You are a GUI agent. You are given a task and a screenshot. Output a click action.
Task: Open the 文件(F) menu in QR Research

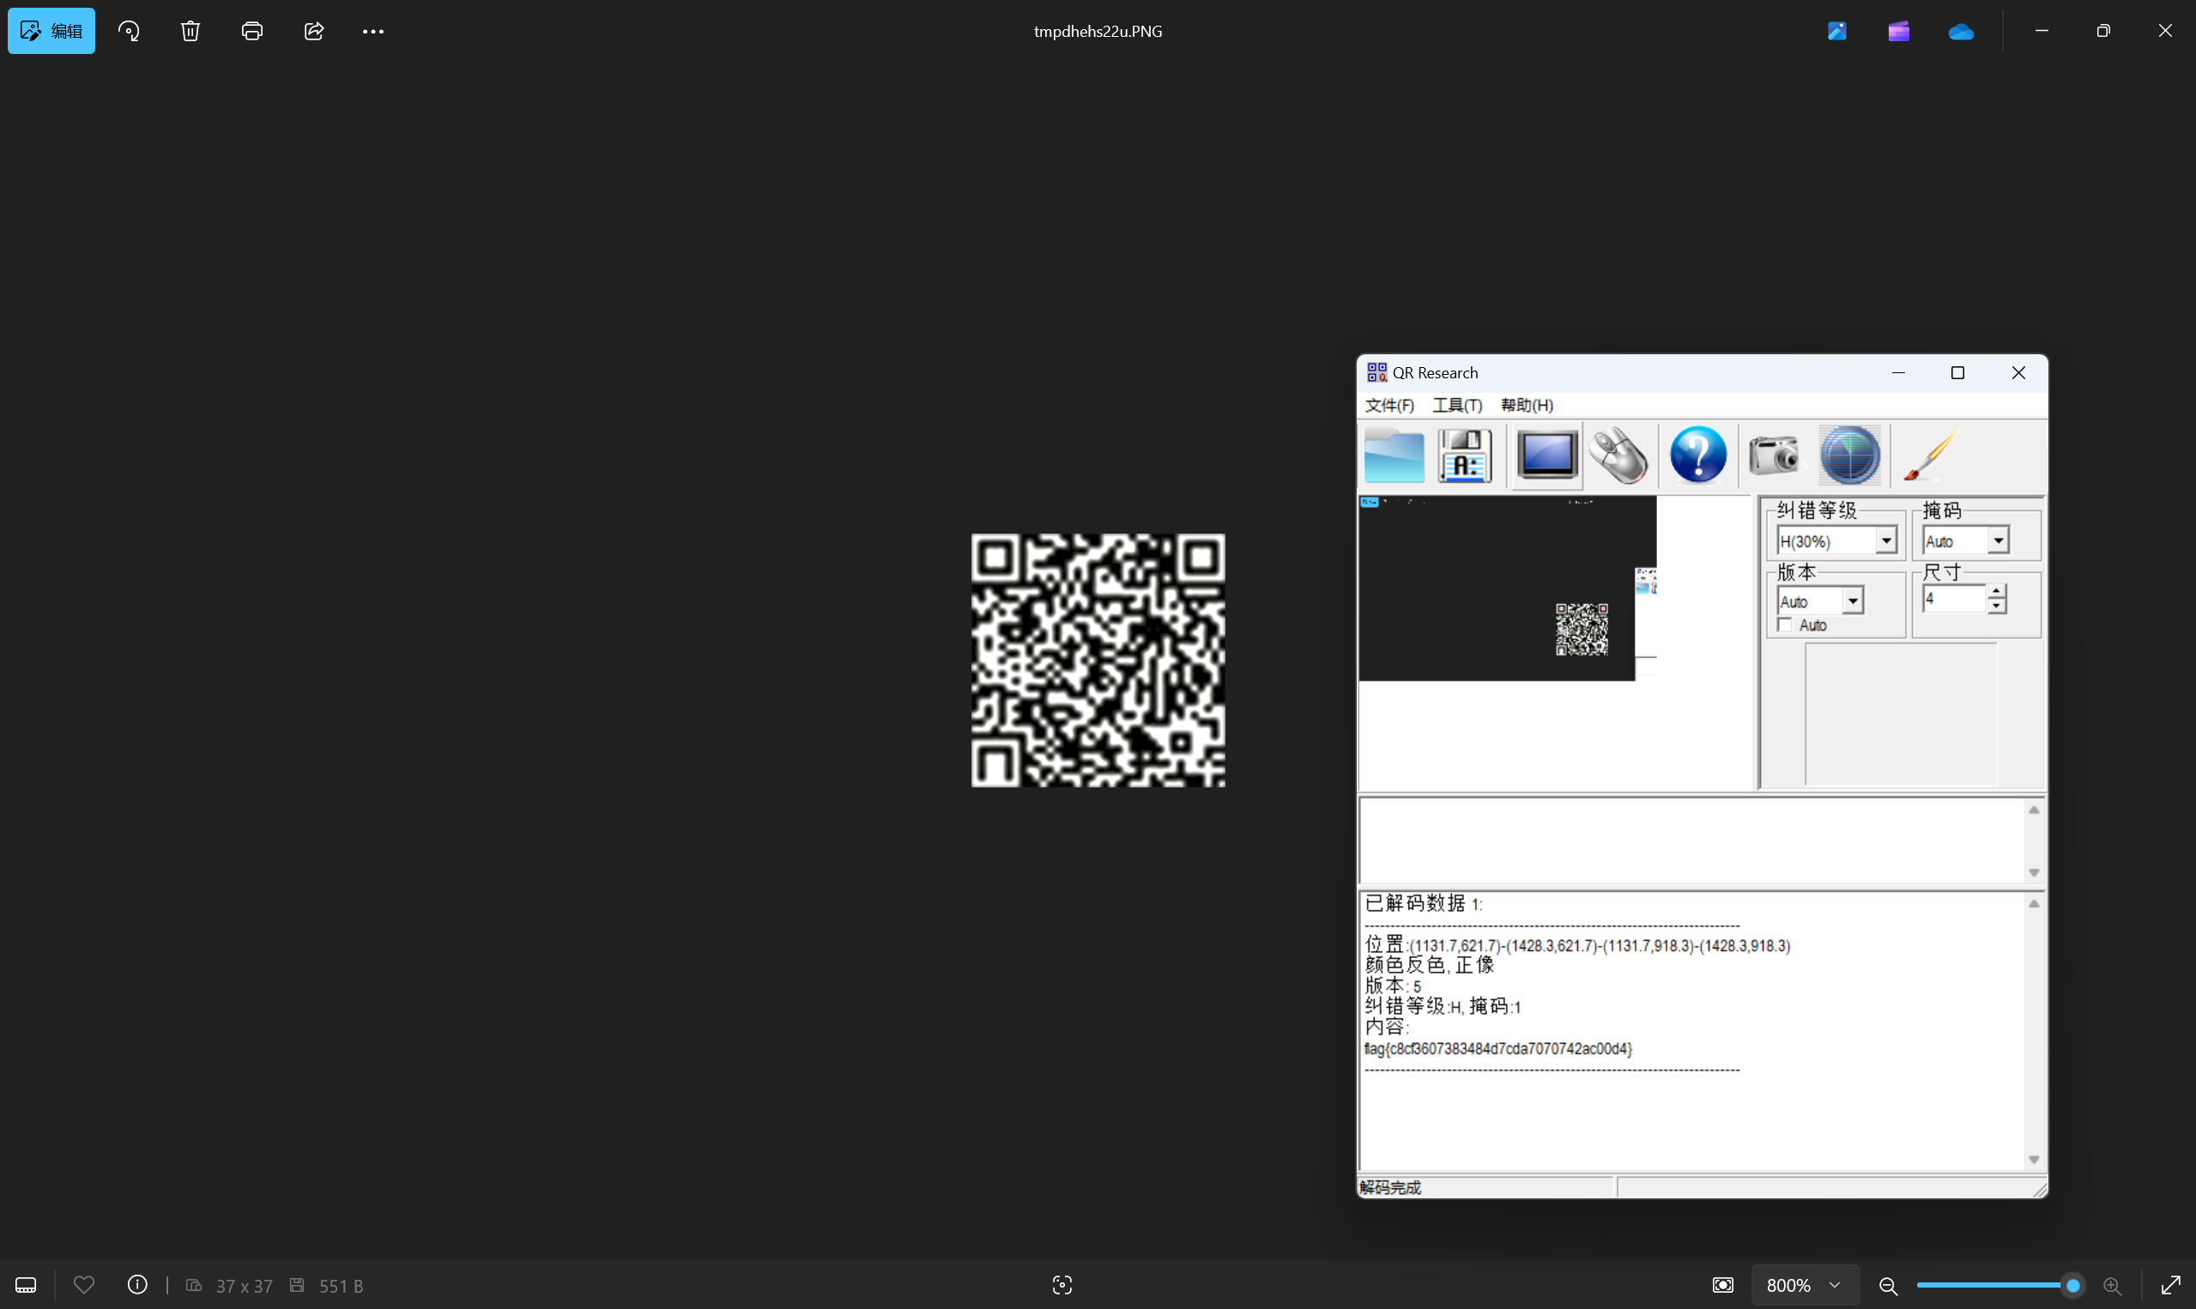[x=1389, y=405]
